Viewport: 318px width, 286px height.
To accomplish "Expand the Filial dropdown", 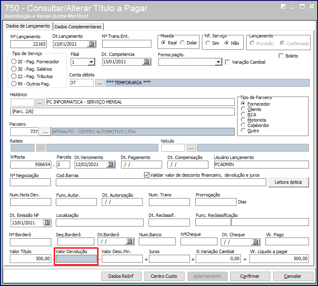I will click(x=91, y=62).
